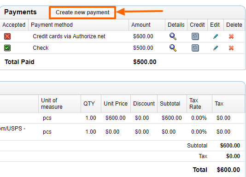Click the credit icon for the Check payment
The image size is (246, 177).
click(x=195, y=48)
